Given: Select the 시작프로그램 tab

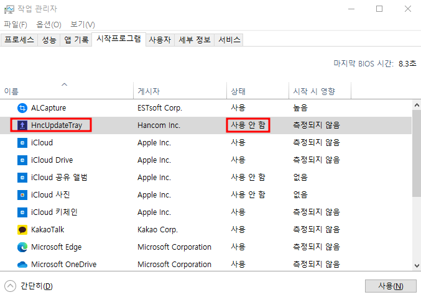Looking at the screenshot, I should [119, 39].
